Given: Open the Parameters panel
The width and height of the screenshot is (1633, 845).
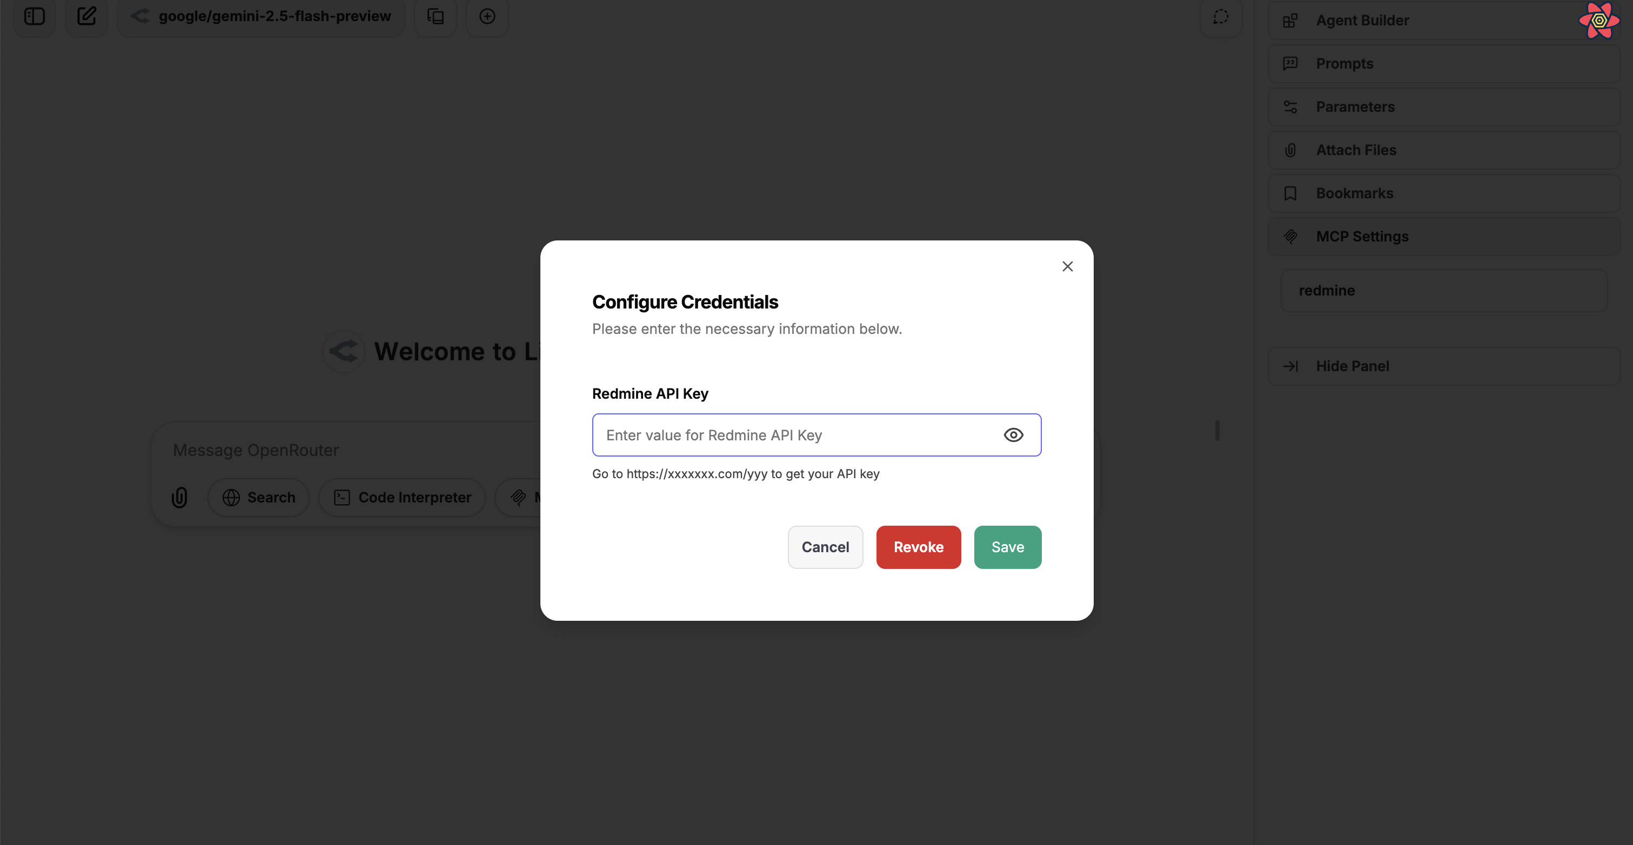Looking at the screenshot, I should (x=1443, y=106).
